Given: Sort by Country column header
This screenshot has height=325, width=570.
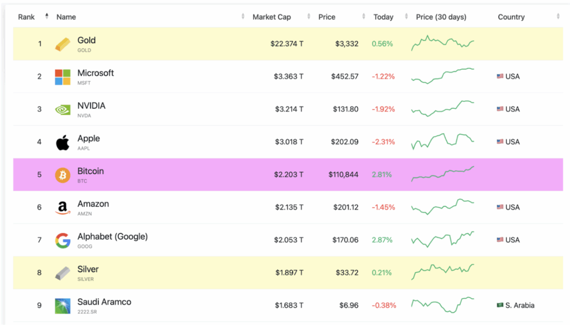Looking at the screenshot, I should click(511, 17).
